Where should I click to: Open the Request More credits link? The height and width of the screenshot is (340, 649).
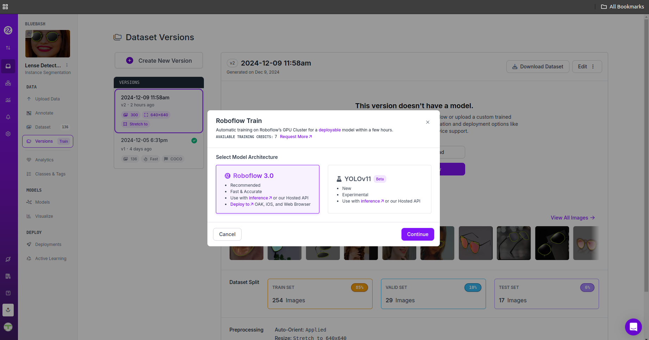pyautogui.click(x=296, y=137)
